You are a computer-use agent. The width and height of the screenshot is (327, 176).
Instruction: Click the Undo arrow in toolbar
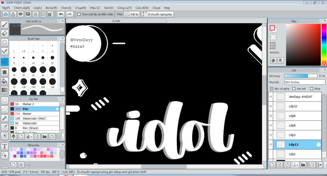[x=61, y=14]
